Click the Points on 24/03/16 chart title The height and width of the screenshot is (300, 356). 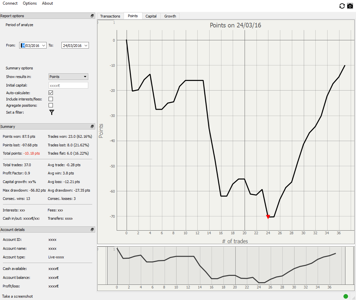235,25
